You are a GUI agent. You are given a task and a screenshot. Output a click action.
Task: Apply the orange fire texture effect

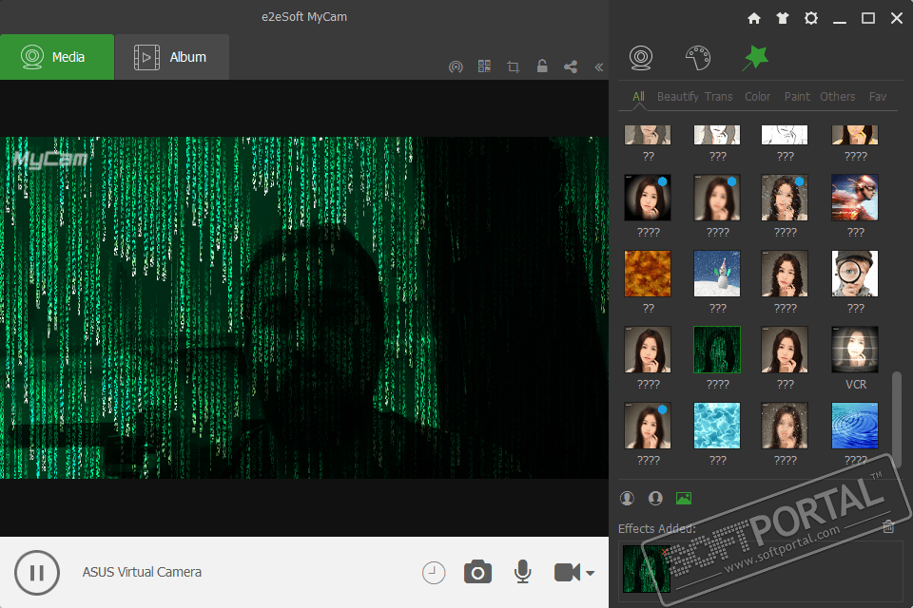[648, 274]
